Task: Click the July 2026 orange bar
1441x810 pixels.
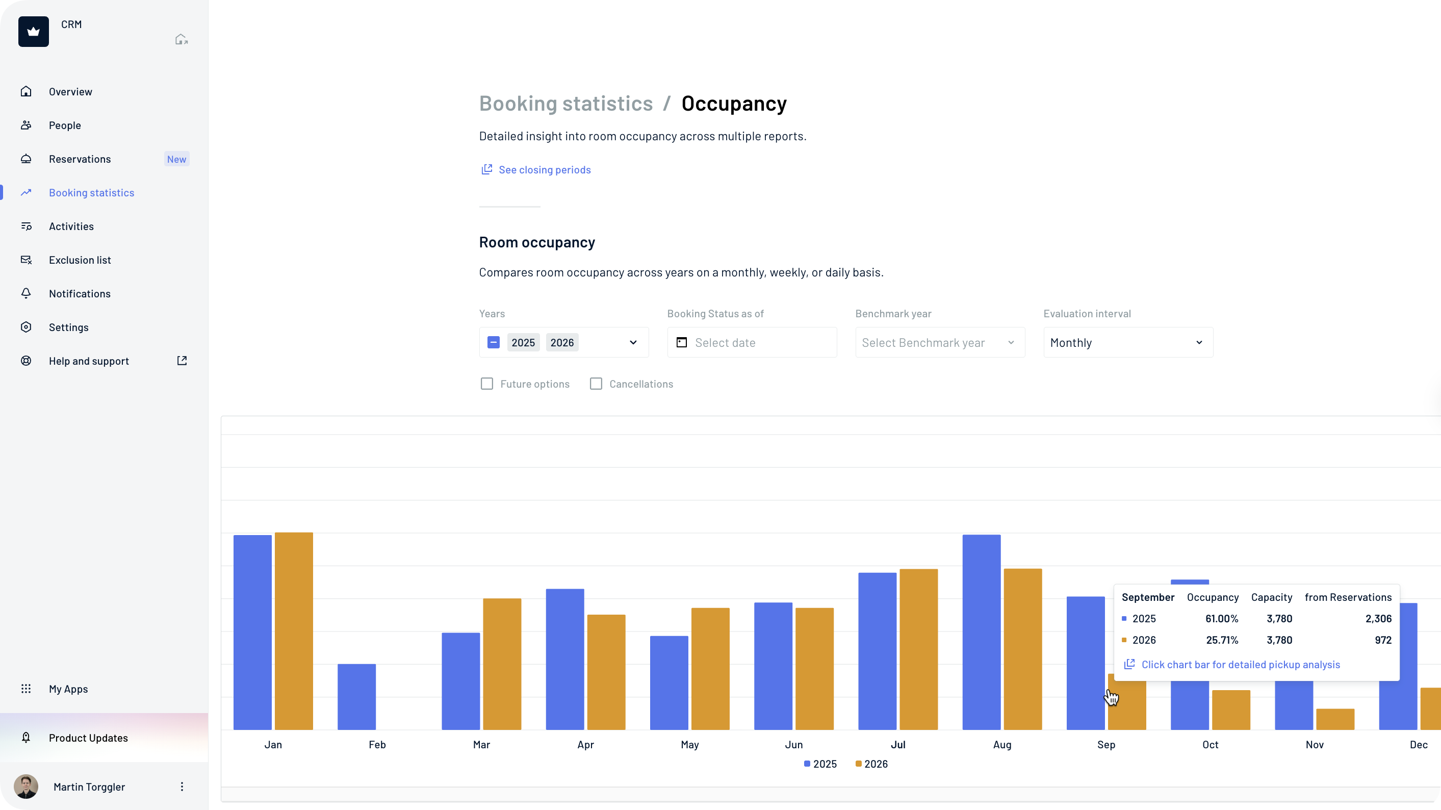Action: tap(918, 649)
